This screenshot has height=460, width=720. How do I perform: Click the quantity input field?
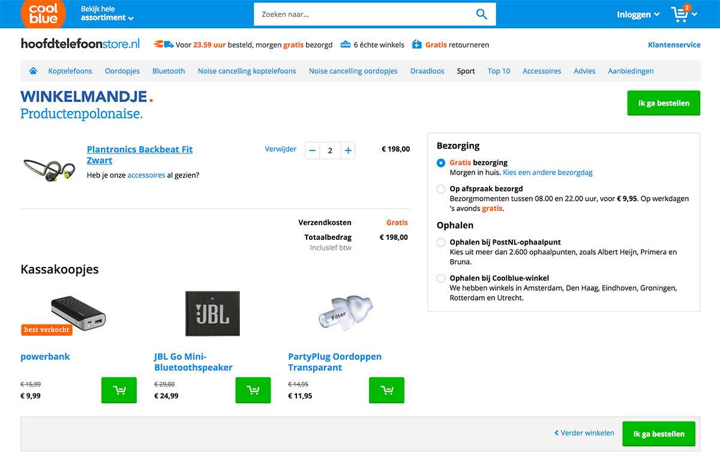pos(330,151)
